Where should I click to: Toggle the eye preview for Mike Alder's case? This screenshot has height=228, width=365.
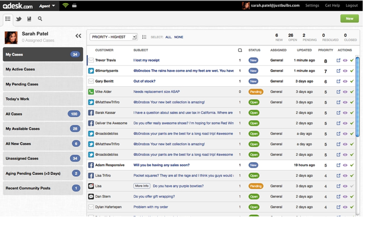coord(345,92)
